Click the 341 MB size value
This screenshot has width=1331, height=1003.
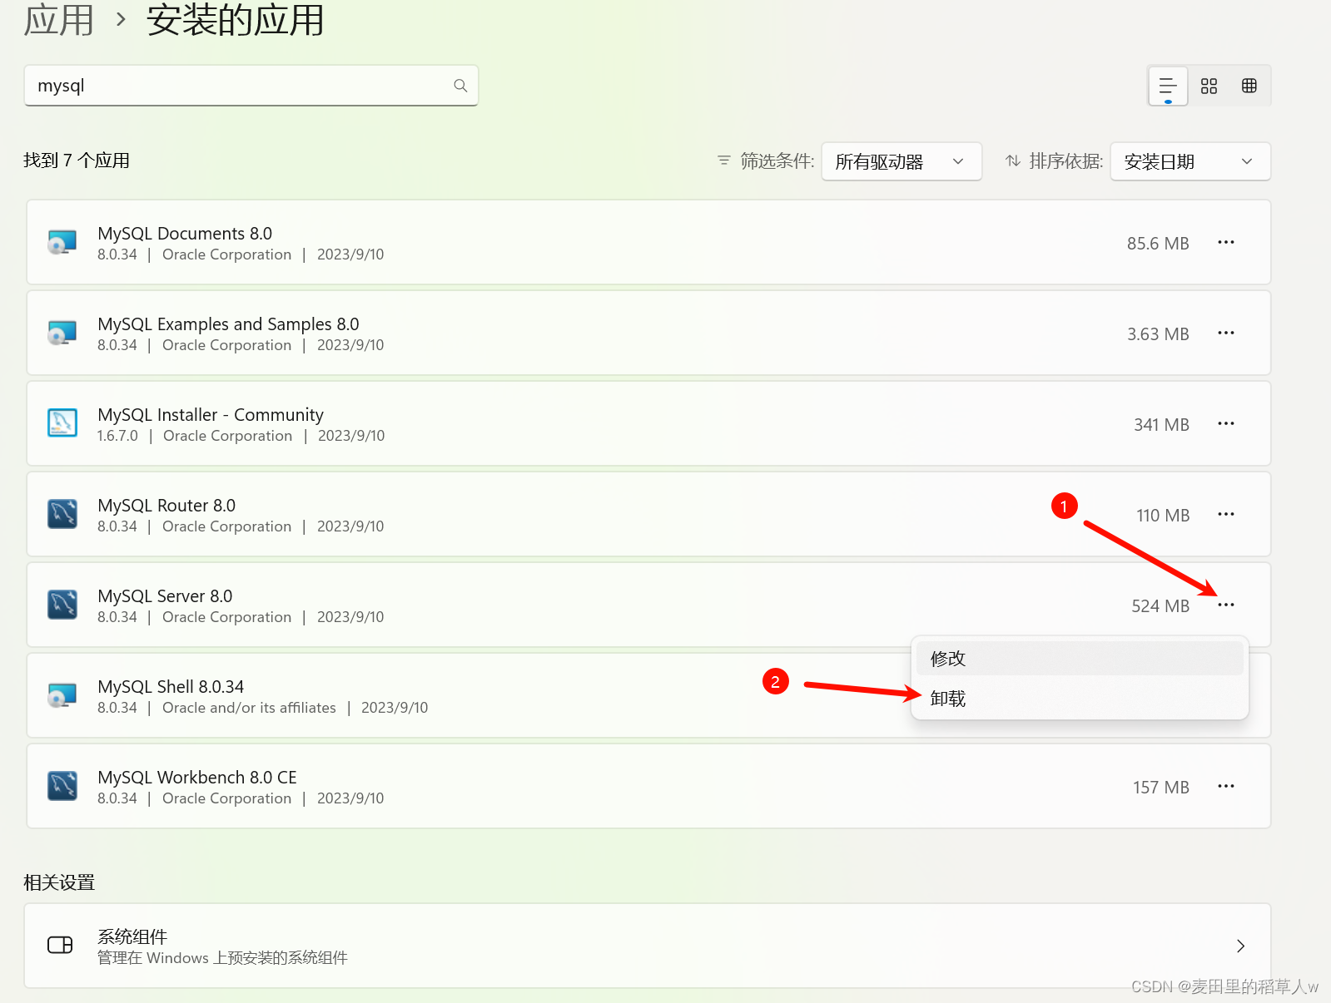[x=1161, y=425]
